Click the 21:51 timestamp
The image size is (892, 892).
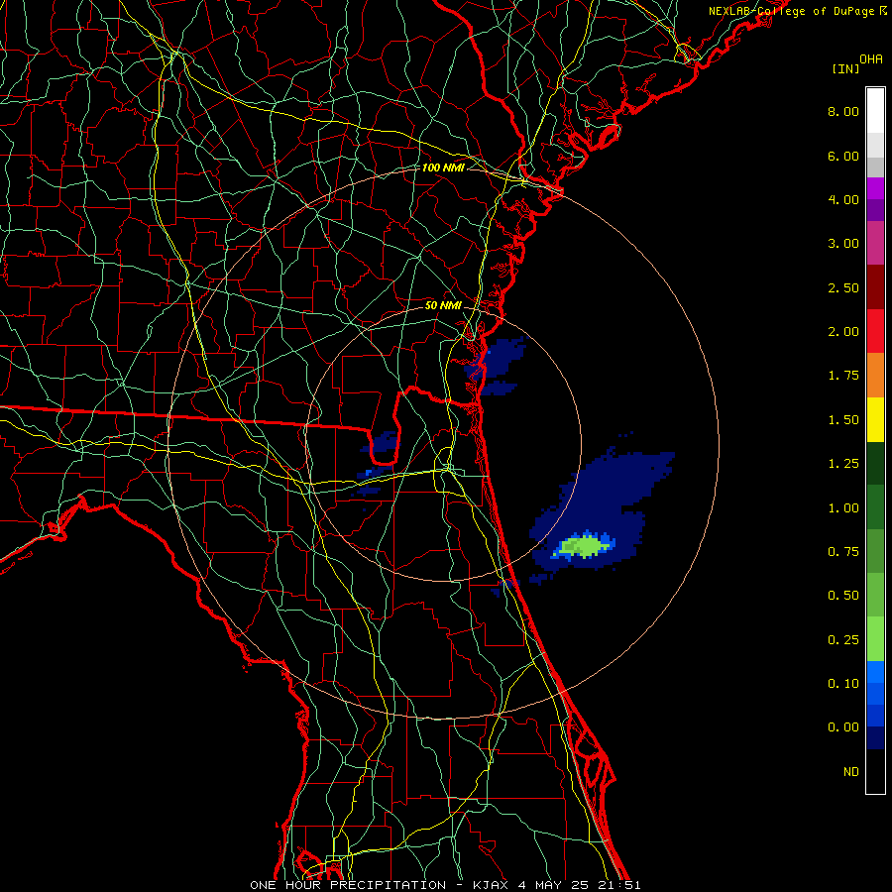pyautogui.click(x=619, y=885)
